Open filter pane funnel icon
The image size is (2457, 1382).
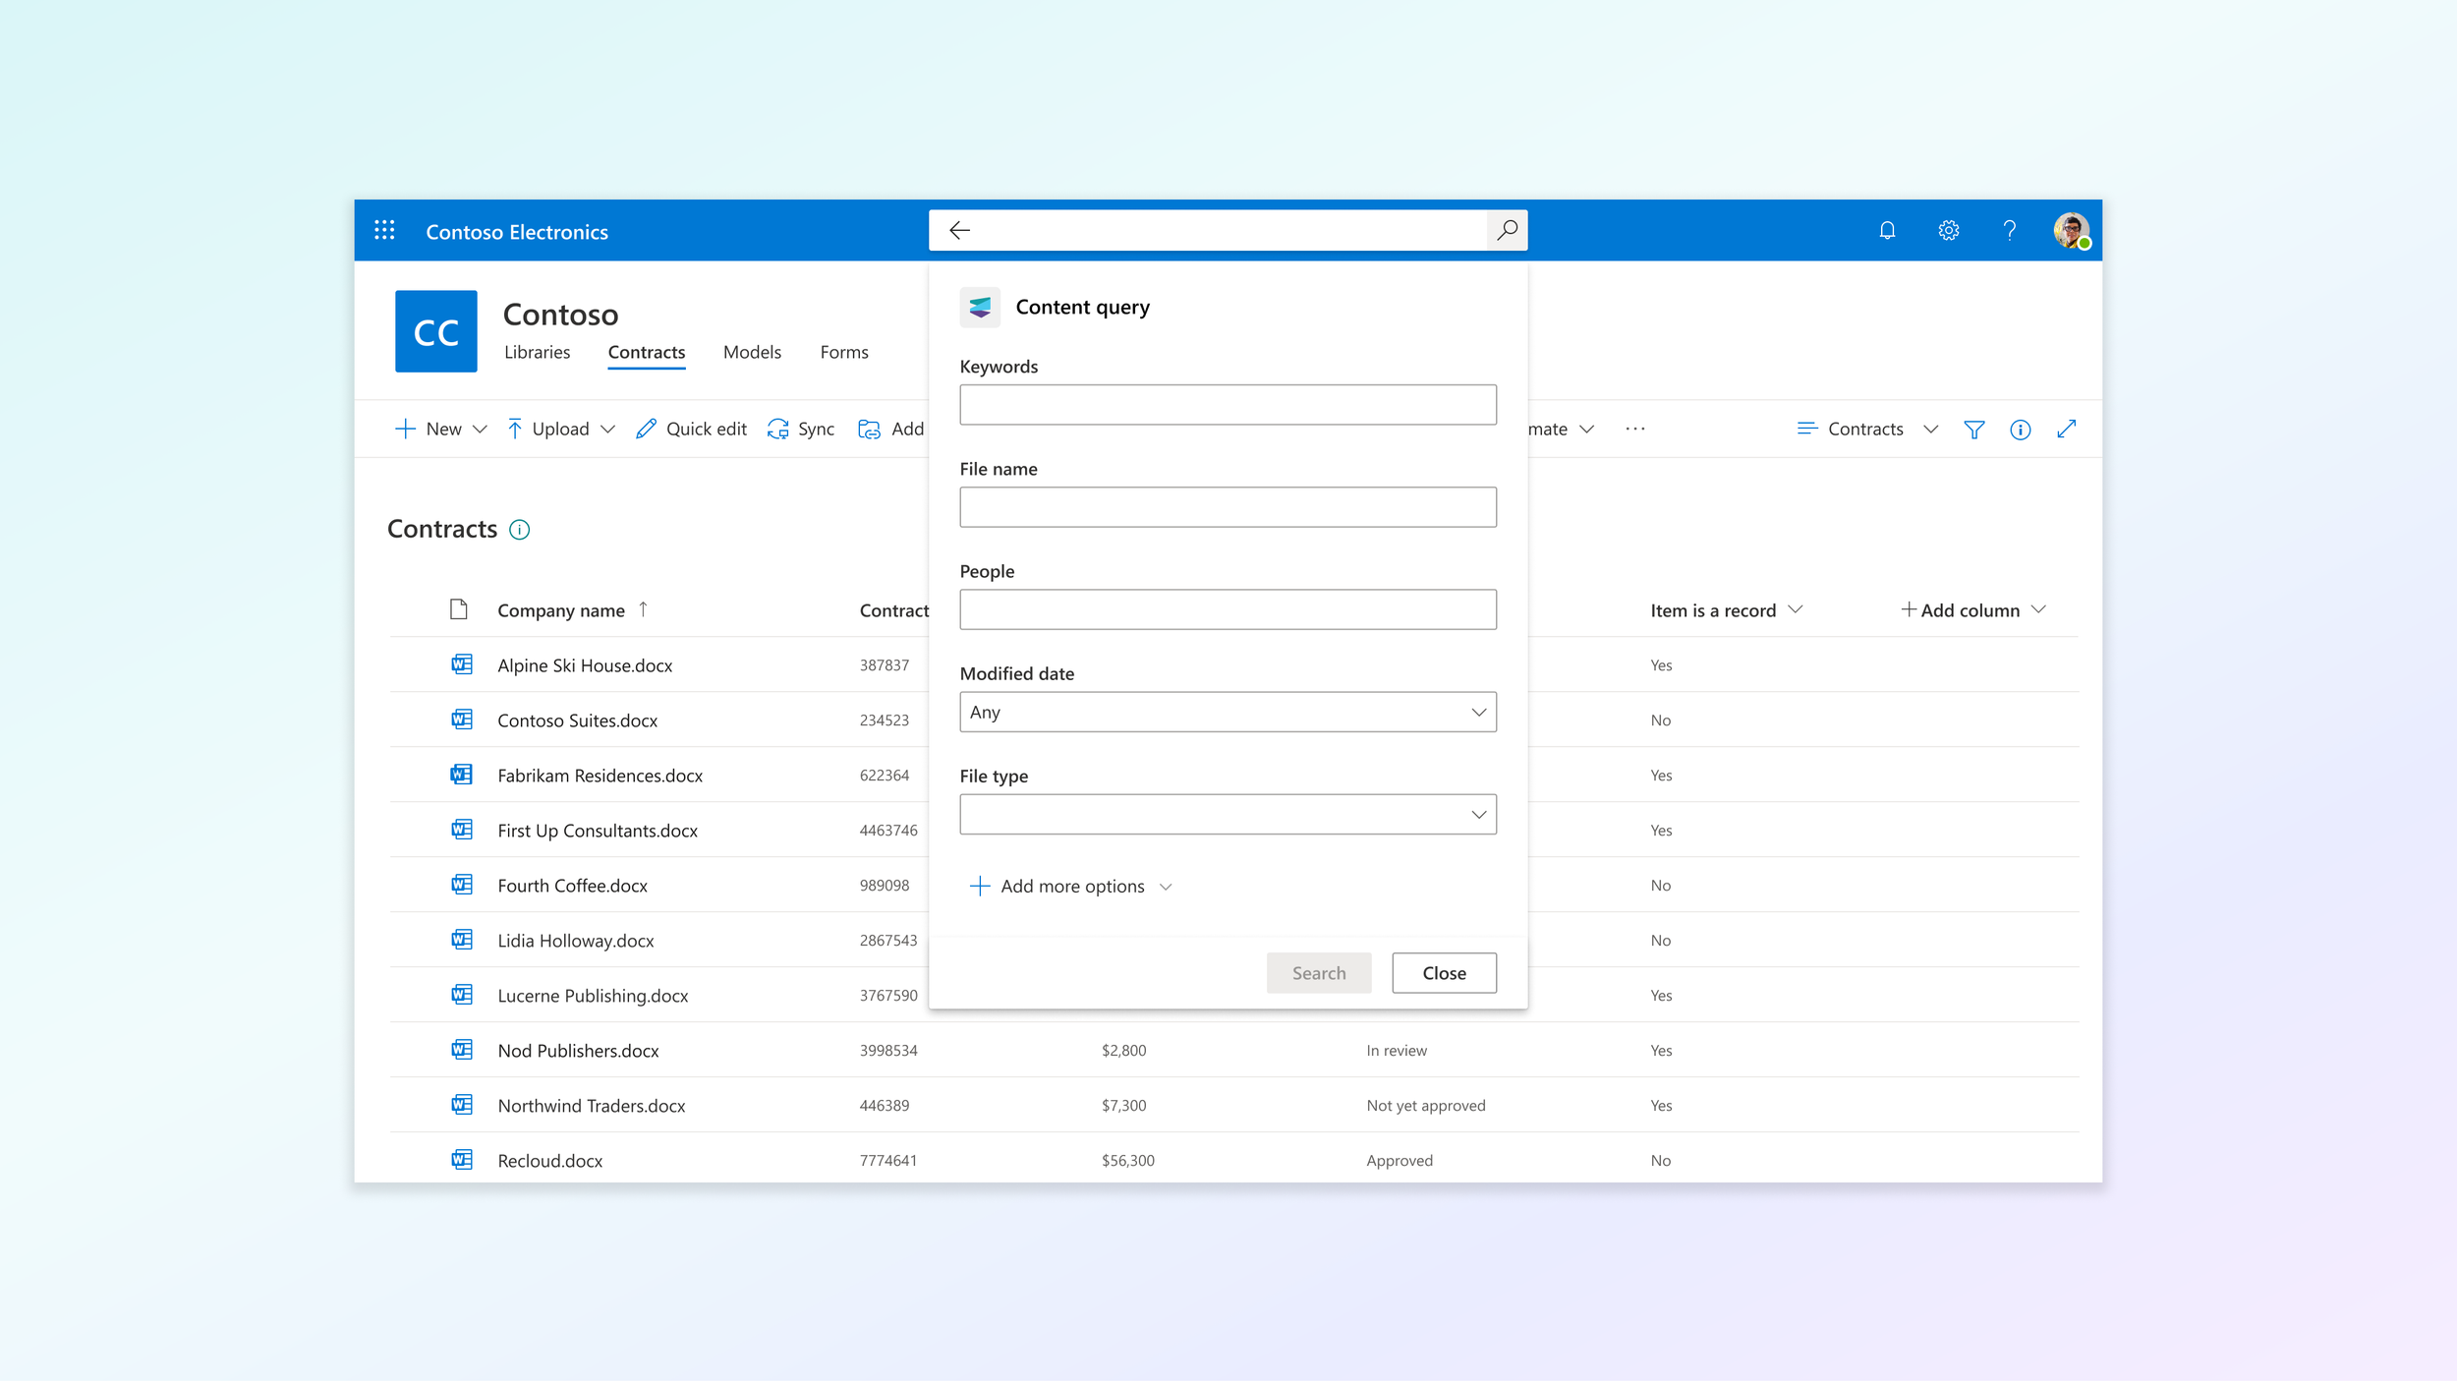click(x=1974, y=430)
